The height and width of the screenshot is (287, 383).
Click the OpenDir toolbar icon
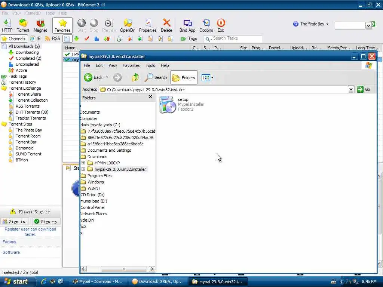point(128,25)
